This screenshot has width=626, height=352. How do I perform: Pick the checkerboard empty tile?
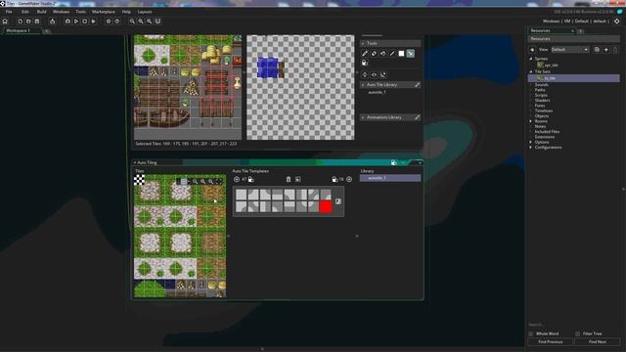[139, 180]
